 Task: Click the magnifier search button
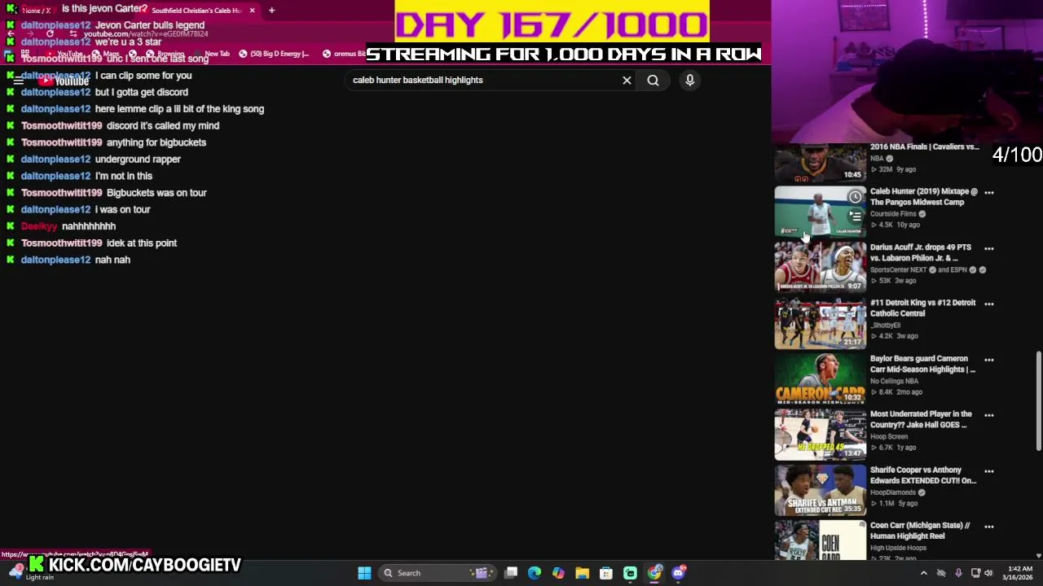pyautogui.click(x=653, y=80)
